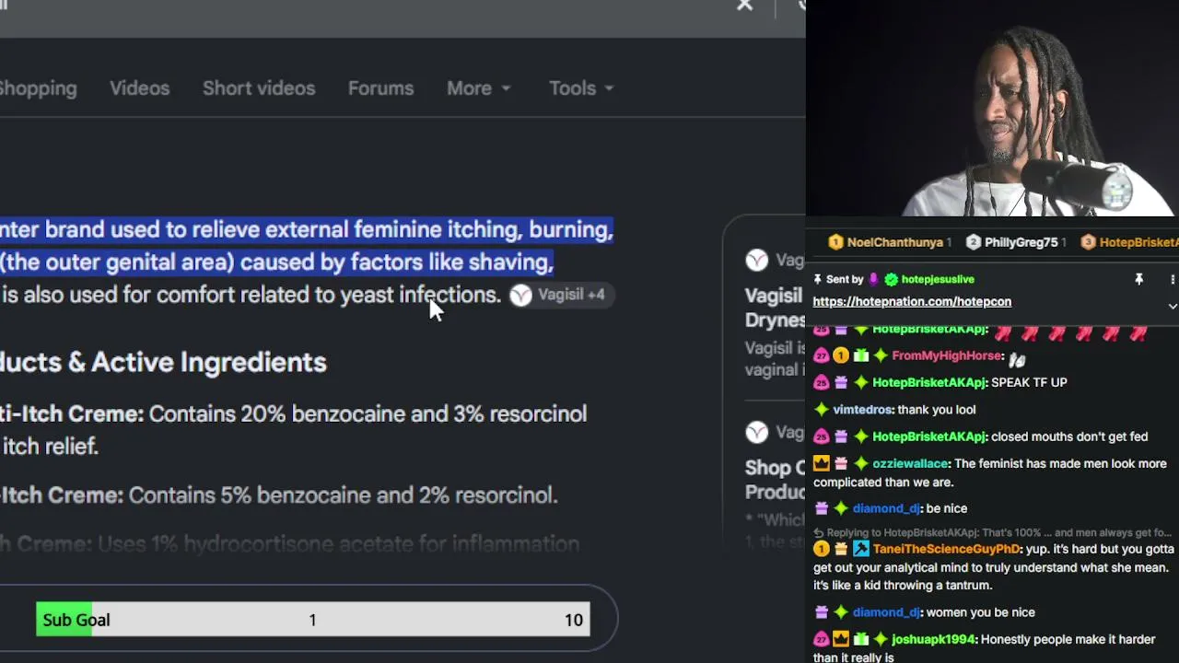Image resolution: width=1179 pixels, height=663 pixels.
Task: Click HotepBrisketAKApj username on SPEAK TF UP
Action: (929, 382)
